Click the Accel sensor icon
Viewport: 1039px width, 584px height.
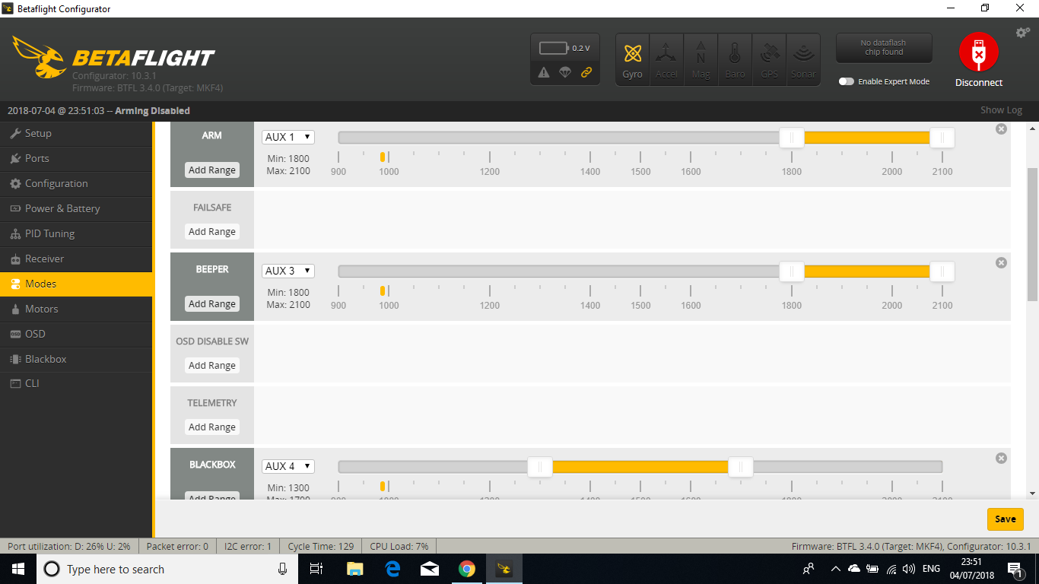point(666,59)
